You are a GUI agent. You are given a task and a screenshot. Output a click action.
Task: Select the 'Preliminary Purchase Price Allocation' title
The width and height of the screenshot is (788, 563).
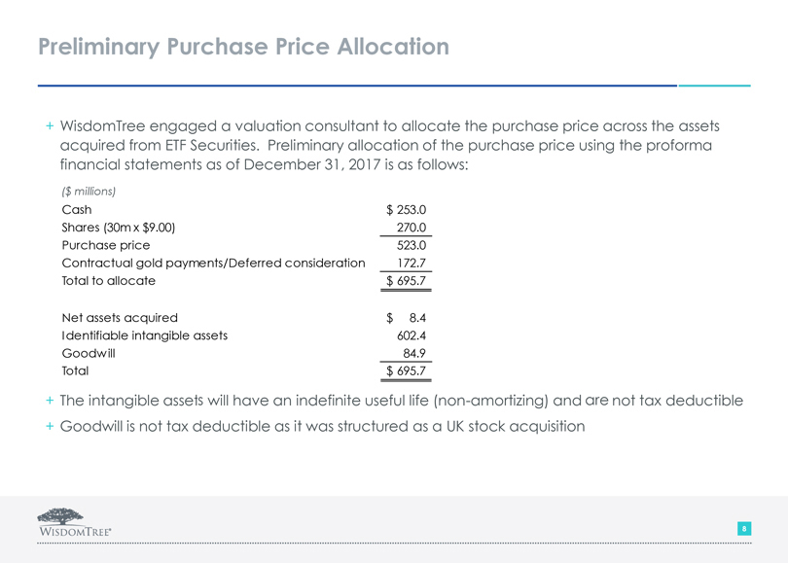tap(244, 47)
